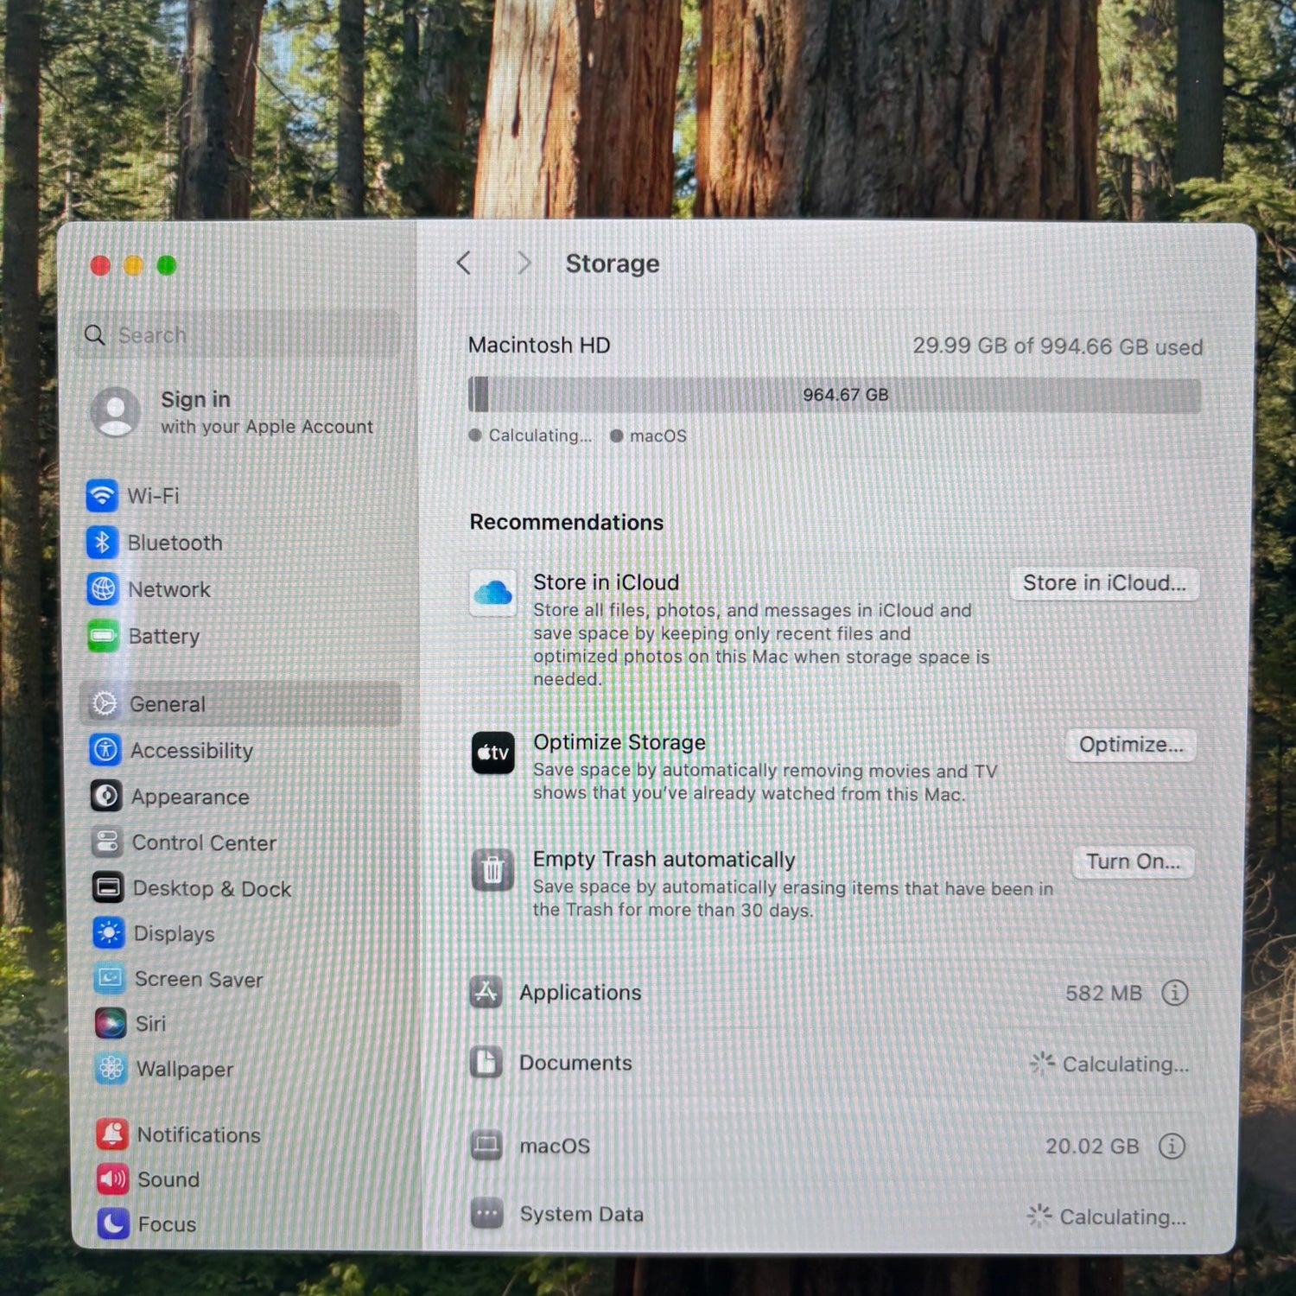Screen dimensions: 1296x1296
Task: Click the Apple TV icon
Action: (x=493, y=753)
